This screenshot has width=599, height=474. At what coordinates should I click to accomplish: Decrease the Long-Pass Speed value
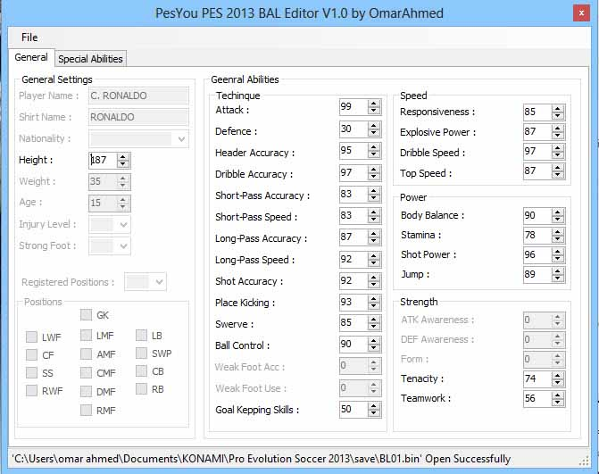pyautogui.click(x=374, y=262)
